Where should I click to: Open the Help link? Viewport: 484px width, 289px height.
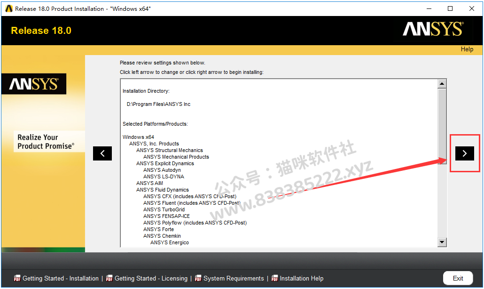(x=467, y=49)
